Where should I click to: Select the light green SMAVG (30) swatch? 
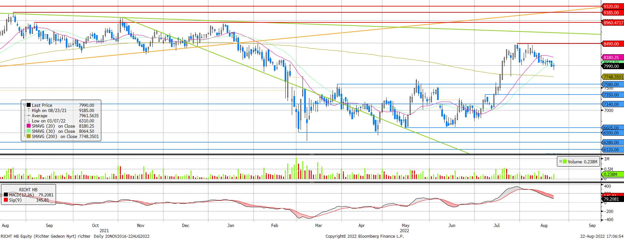[x=29, y=131]
